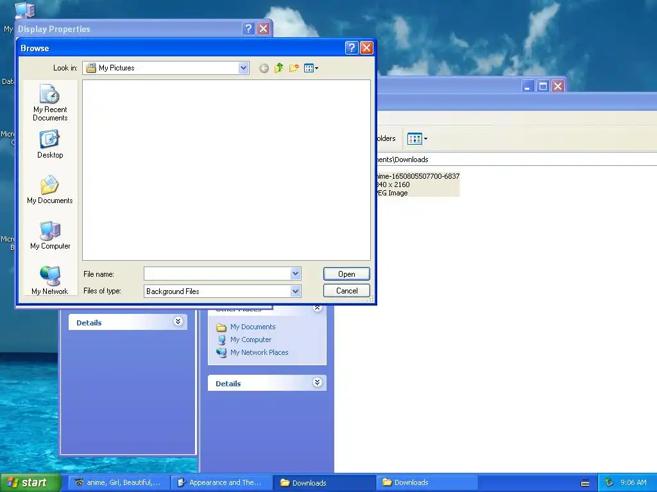
Task: Select the JPEG image file in Downloads
Action: pos(418,184)
